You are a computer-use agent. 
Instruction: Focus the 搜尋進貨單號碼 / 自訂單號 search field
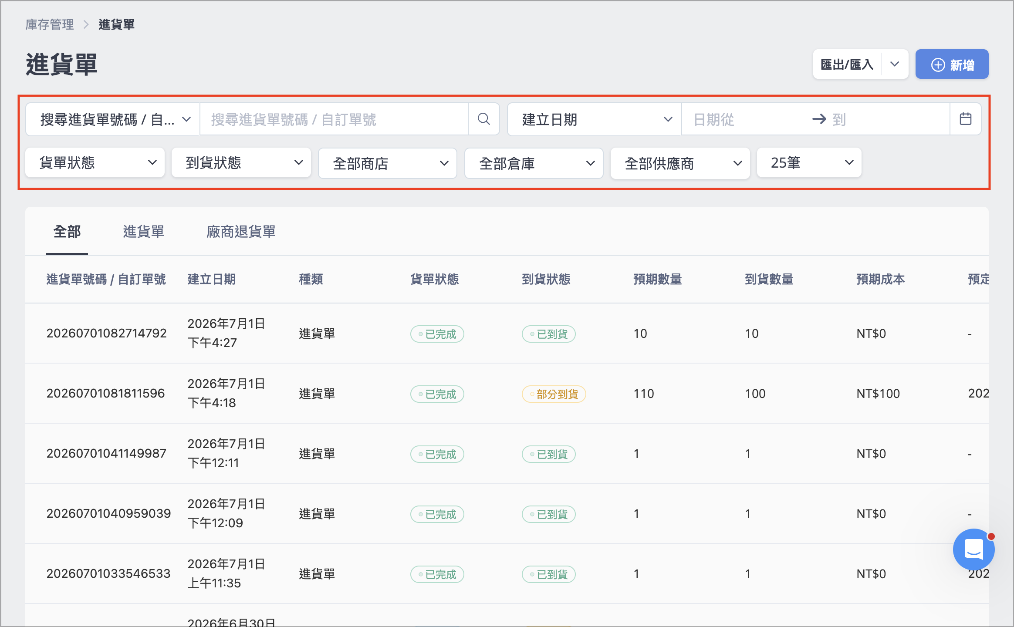coord(334,119)
